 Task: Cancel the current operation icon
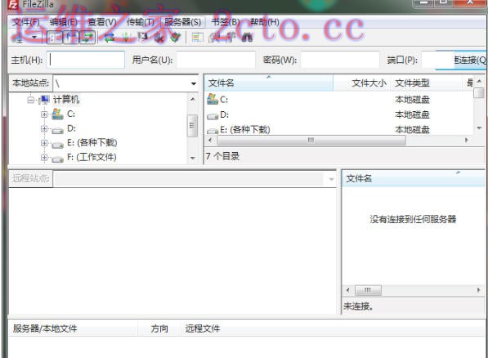click(143, 38)
